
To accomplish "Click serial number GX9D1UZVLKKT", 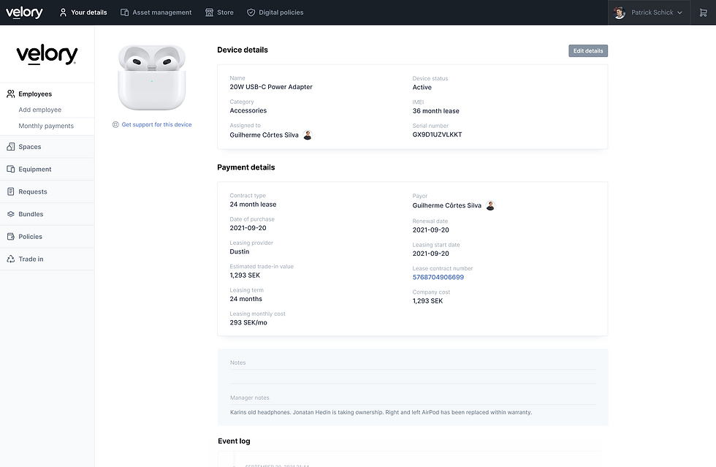I will click(437, 134).
